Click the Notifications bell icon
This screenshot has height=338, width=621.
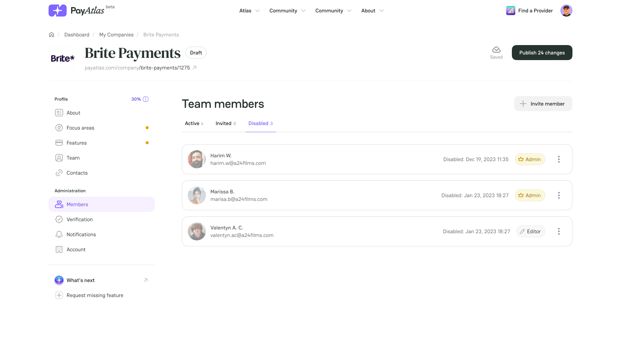click(x=59, y=234)
